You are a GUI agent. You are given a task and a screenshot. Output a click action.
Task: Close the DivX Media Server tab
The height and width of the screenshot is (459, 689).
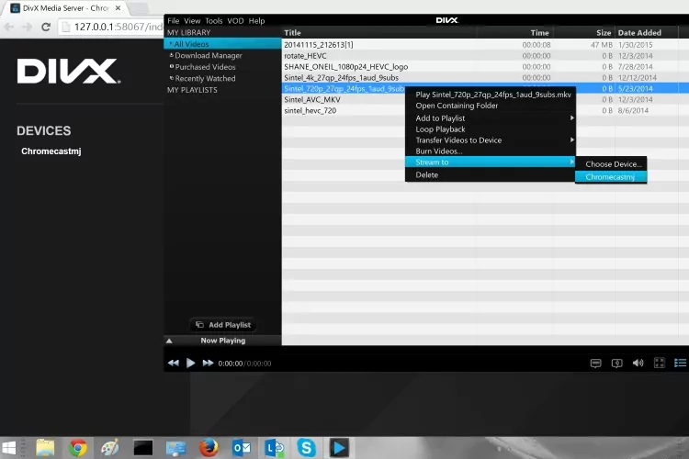(118, 8)
